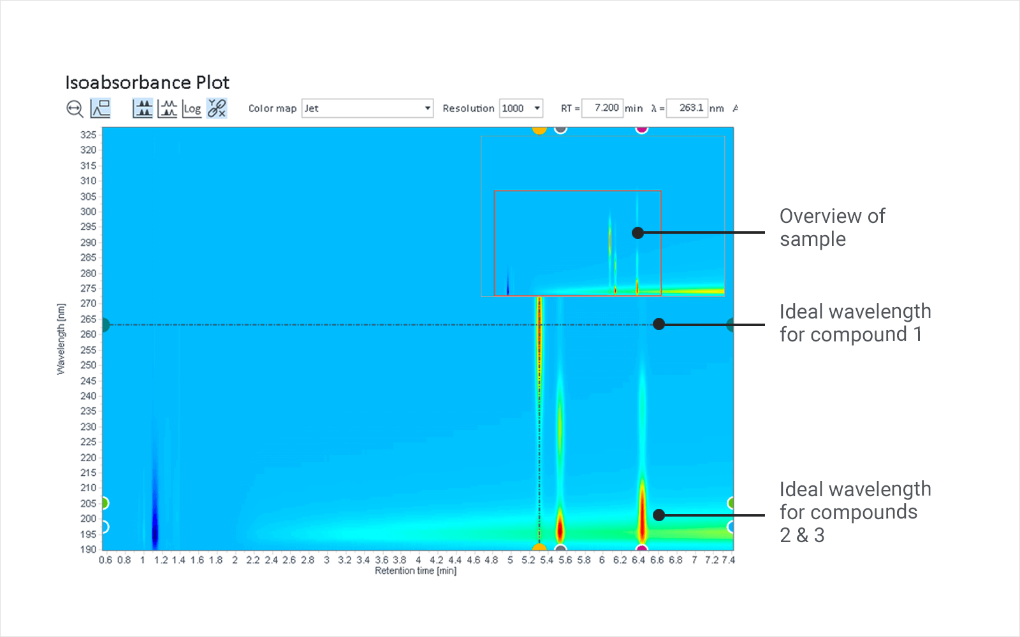Click the red peak at 6.4 minutes
Image resolution: width=1020 pixels, height=637 pixels.
(x=642, y=516)
